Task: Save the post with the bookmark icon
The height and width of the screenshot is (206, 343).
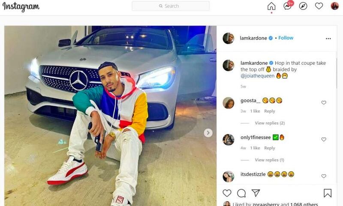Action: [328, 193]
